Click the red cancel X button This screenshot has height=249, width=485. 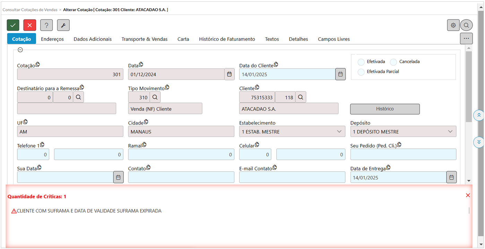click(30, 25)
